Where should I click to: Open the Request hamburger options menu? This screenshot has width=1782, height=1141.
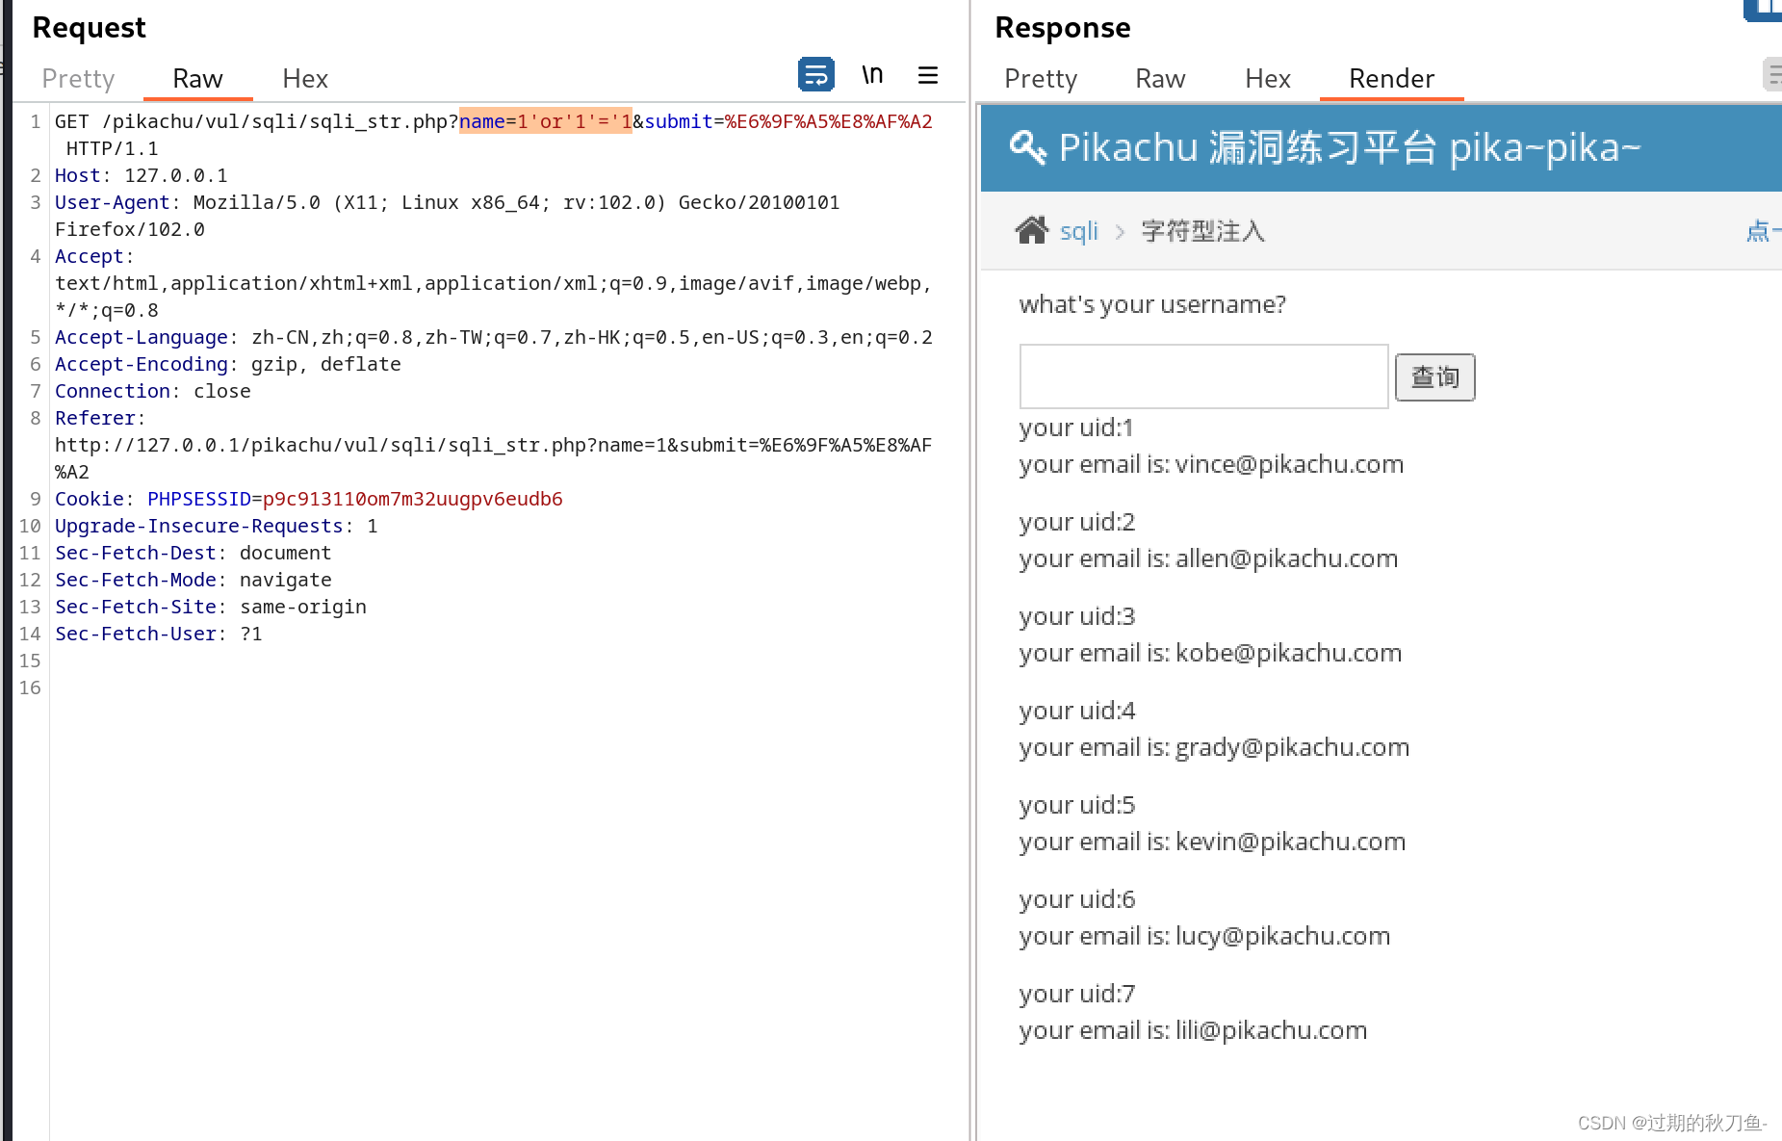(928, 75)
